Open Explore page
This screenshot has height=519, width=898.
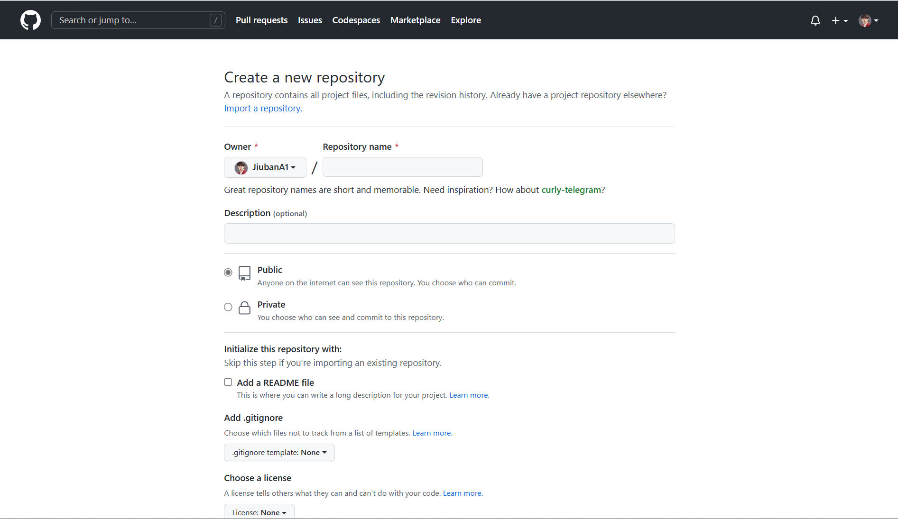[466, 20]
